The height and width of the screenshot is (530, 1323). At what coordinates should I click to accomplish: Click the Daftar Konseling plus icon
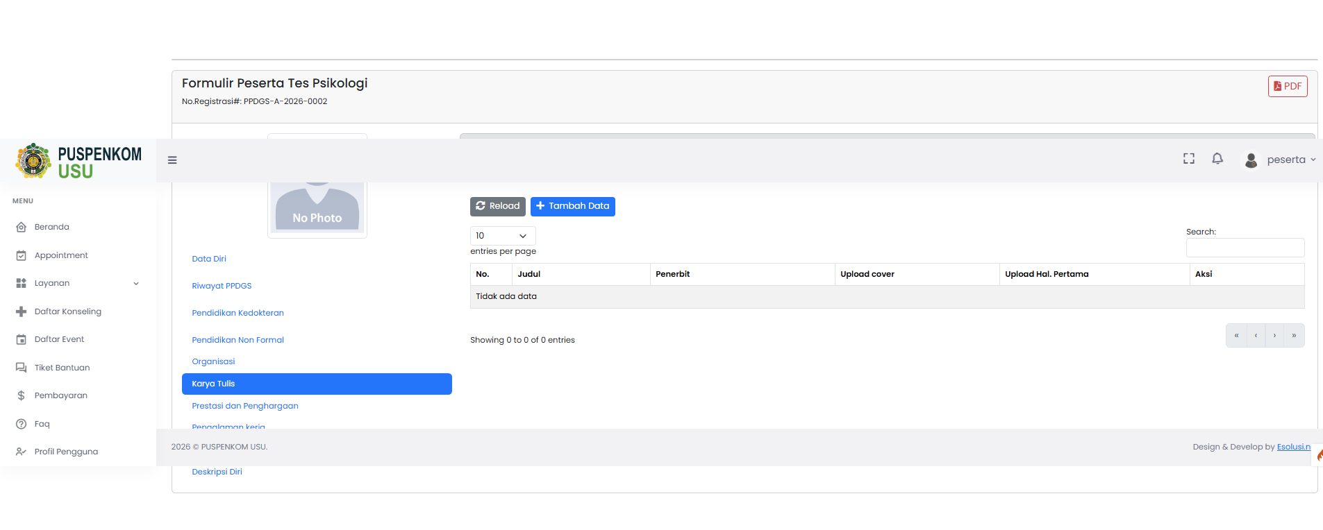(22, 311)
